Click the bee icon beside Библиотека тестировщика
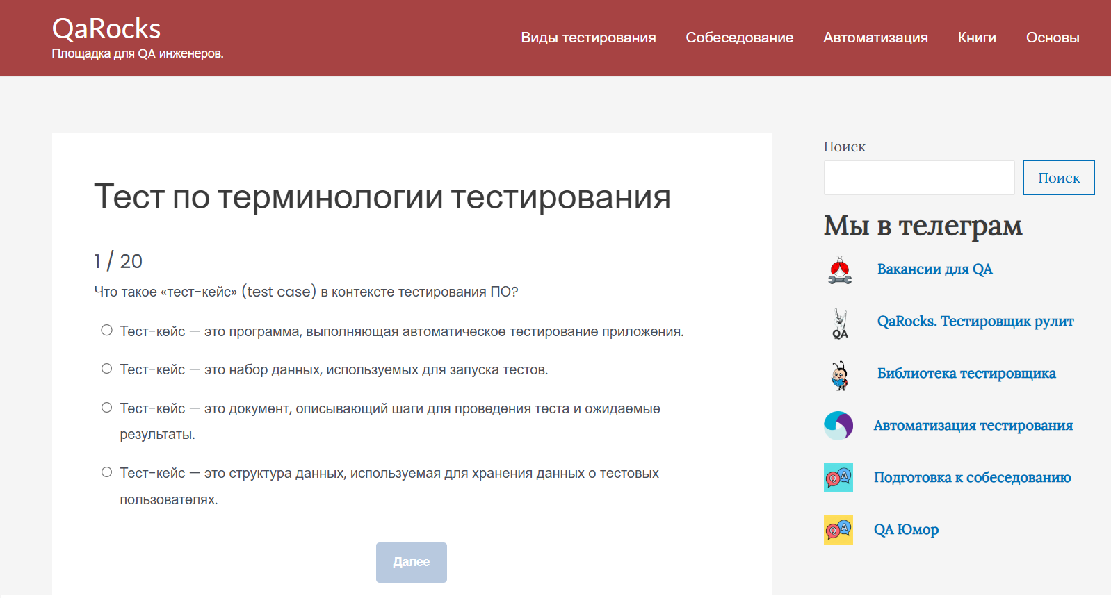This screenshot has width=1111, height=598. [x=840, y=375]
